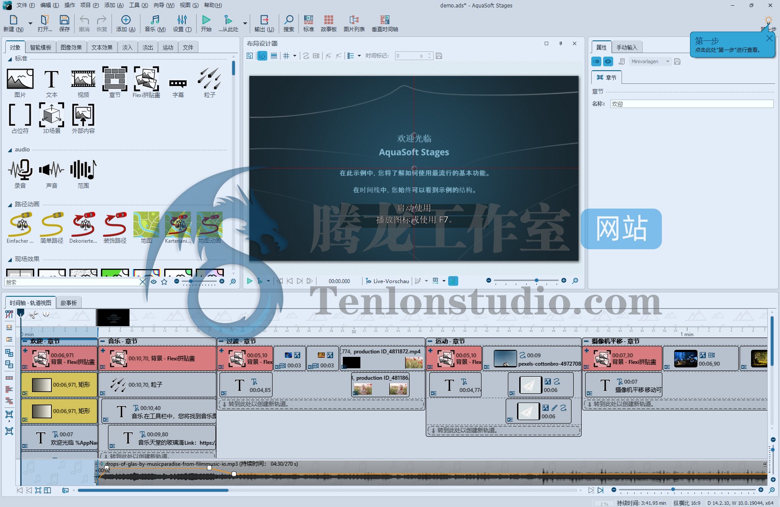This screenshot has width=780, height=507.
Task: Click the 音乐 (M) toolbar icon
Action: coord(155,23)
